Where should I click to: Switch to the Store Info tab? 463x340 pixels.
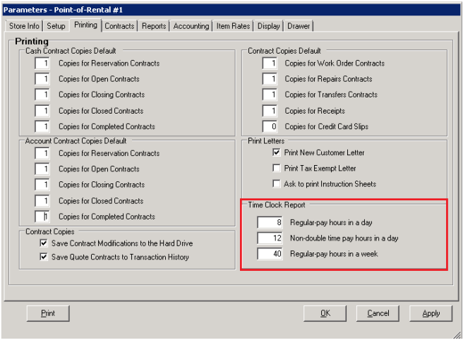[25, 26]
